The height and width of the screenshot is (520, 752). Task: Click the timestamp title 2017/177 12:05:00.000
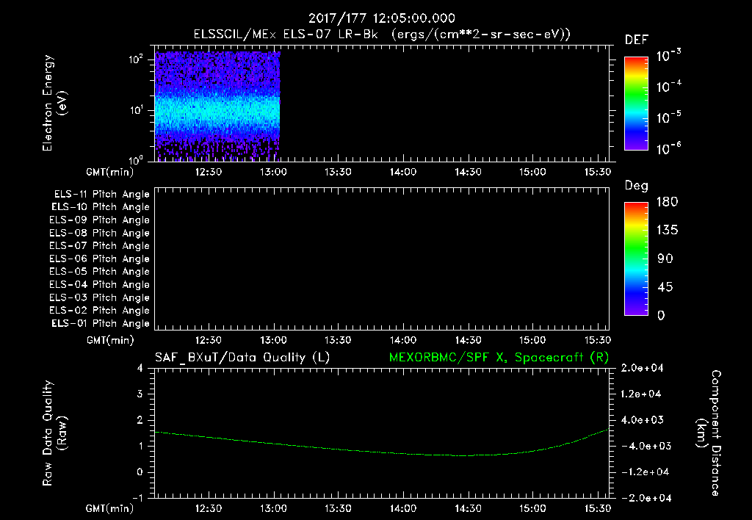click(381, 18)
